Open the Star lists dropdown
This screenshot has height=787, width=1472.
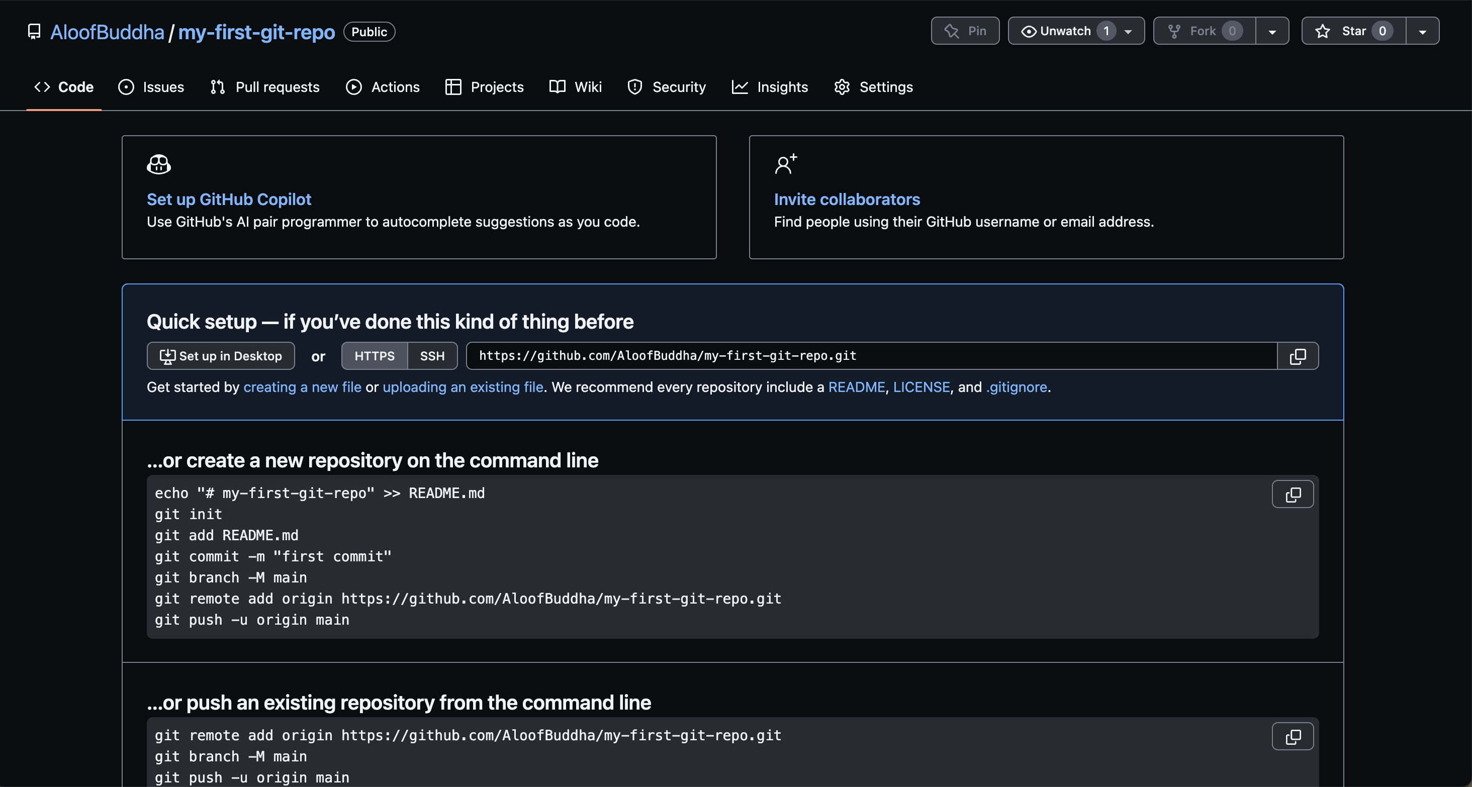point(1423,31)
